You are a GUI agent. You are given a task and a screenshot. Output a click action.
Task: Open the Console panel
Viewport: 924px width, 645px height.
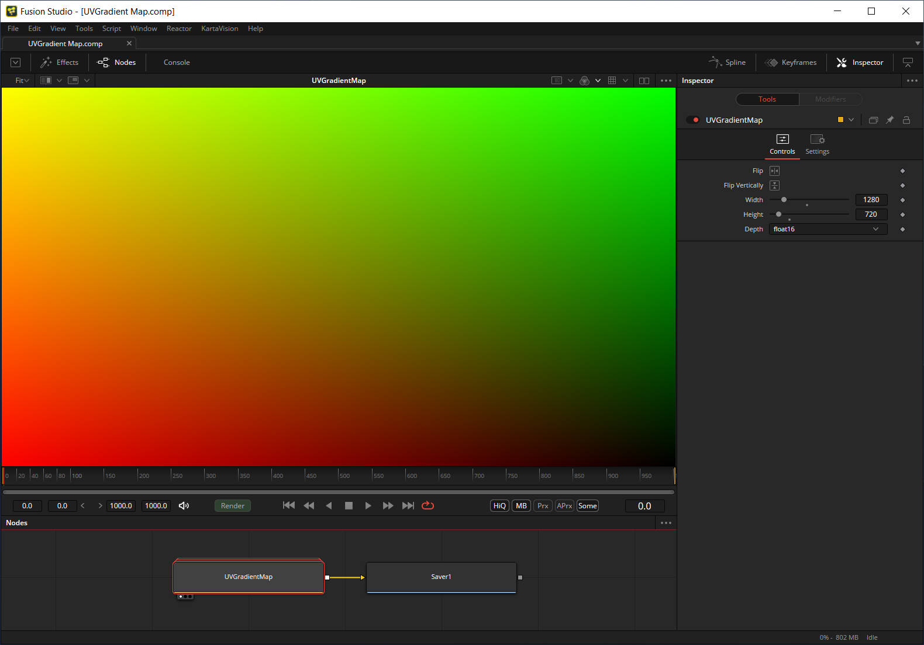(x=177, y=63)
